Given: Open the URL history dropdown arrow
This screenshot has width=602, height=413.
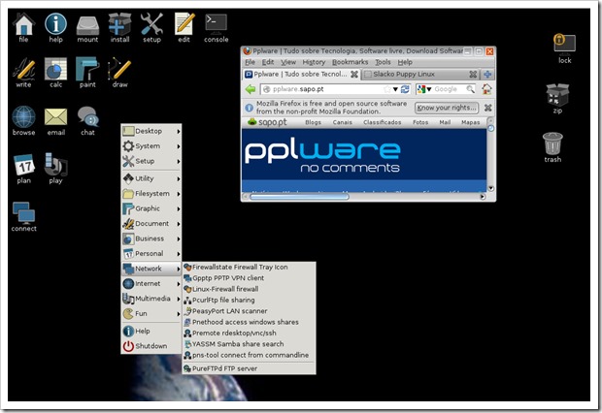Looking at the screenshot, I should (395, 89).
